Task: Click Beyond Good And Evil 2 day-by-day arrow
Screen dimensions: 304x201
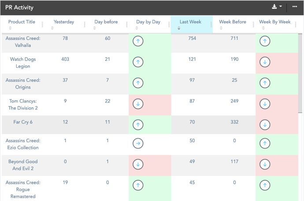Action: pos(138,164)
